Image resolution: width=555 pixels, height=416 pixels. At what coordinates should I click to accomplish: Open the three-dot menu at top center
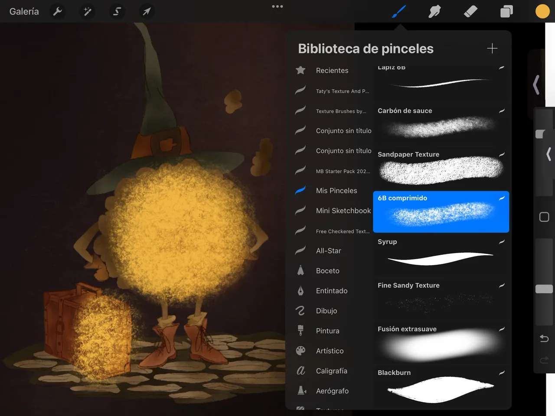click(277, 6)
